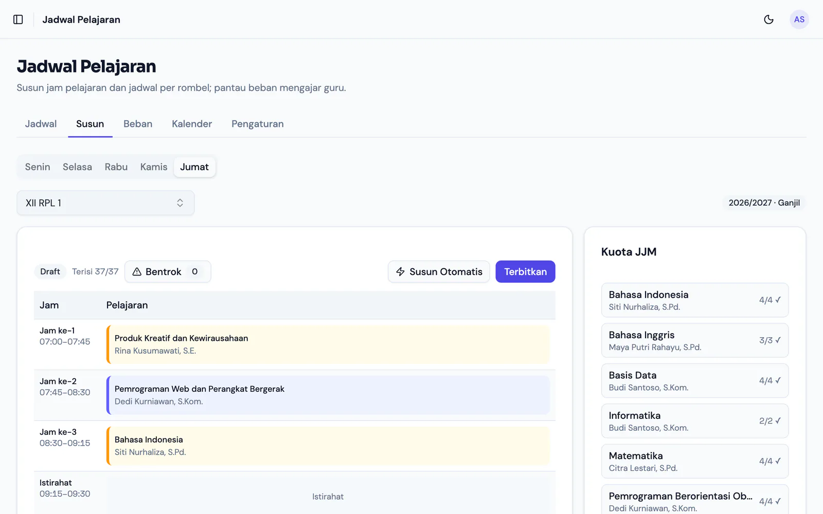Click the Bentrok warning triangle icon
This screenshot has height=514, width=823.
(x=137, y=271)
